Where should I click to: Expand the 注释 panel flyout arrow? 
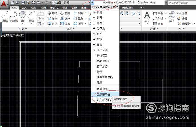157,29
